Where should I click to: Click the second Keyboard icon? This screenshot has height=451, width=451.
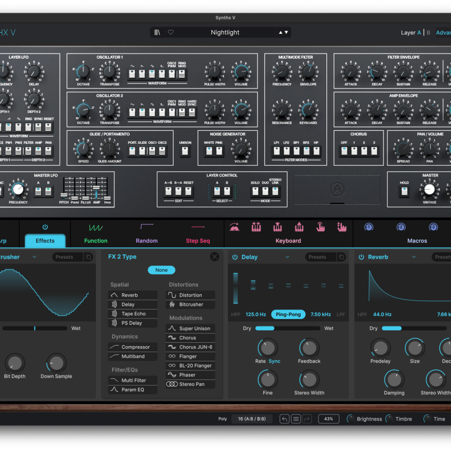(256, 227)
